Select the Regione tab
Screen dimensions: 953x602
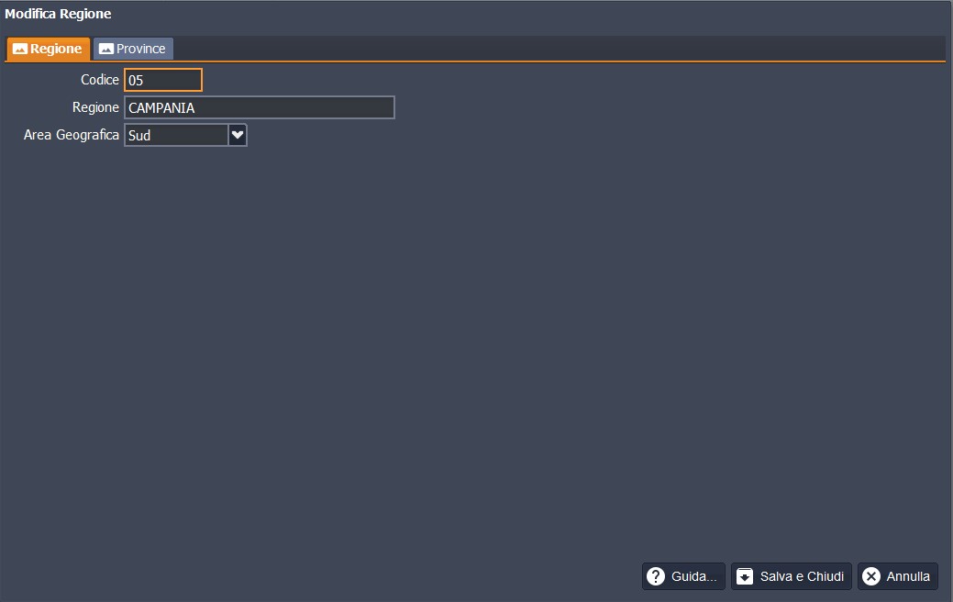click(49, 49)
